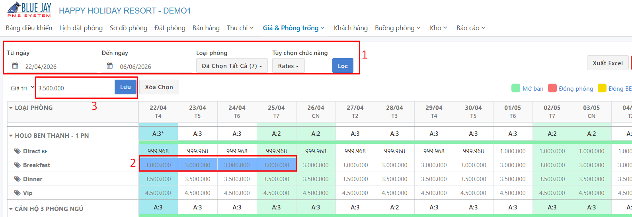Open Khách hàng page
632x217 pixels.
[x=351, y=28]
